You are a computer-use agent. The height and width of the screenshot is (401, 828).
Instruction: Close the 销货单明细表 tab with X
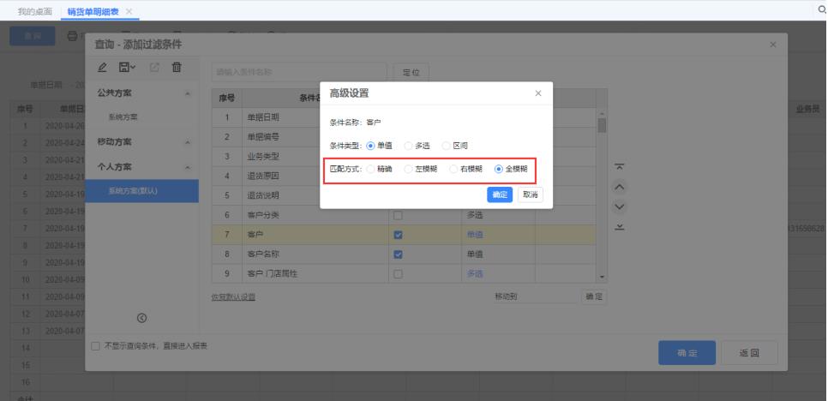tap(129, 11)
